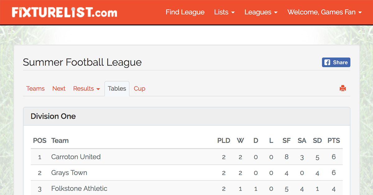Open the Cup tab
The height and width of the screenshot is (195, 373).
click(x=139, y=89)
